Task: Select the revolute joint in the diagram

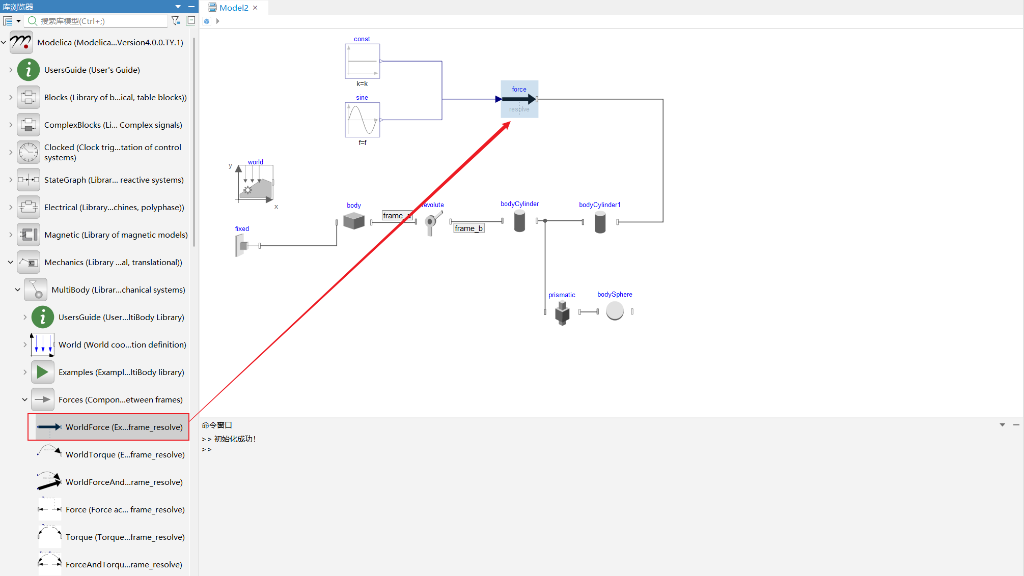Action: coord(433,223)
